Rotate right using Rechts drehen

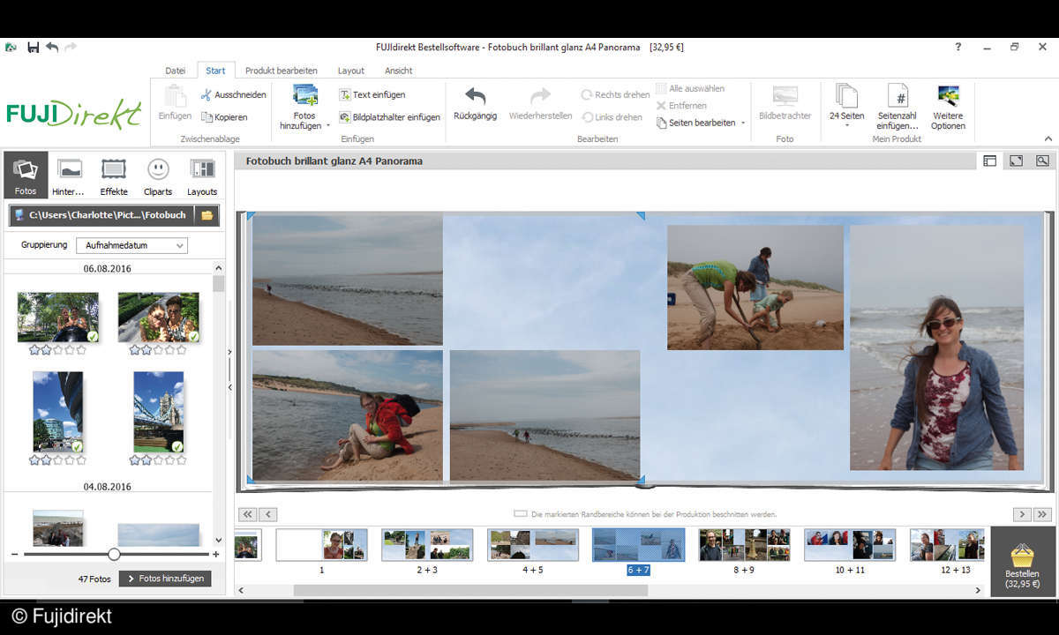615,94
